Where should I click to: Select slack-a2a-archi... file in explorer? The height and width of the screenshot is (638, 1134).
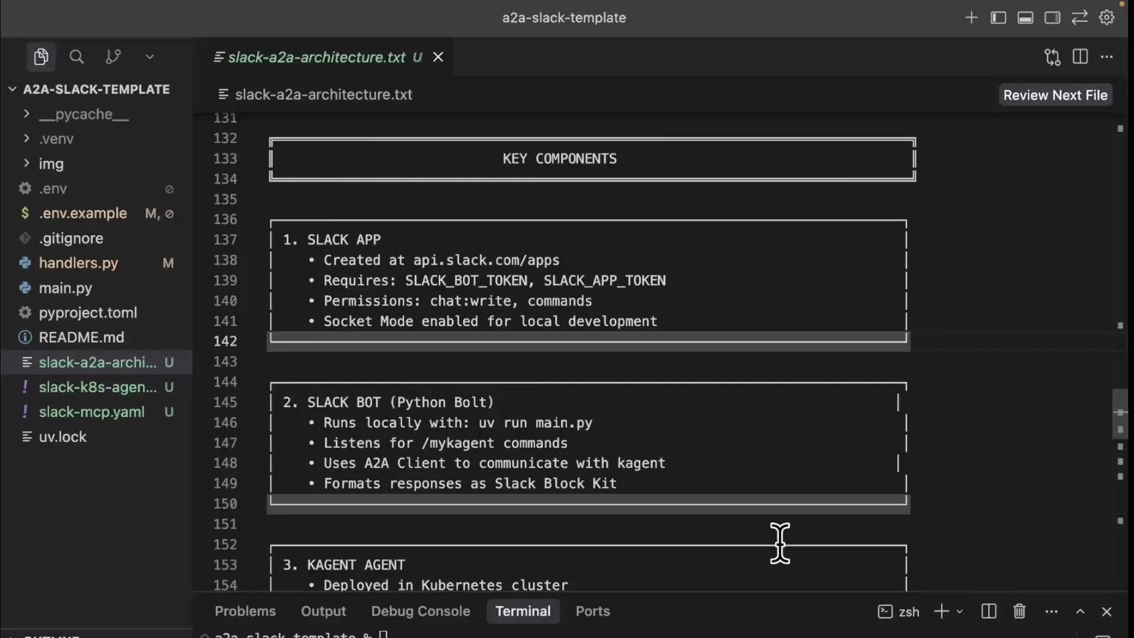[x=96, y=362]
